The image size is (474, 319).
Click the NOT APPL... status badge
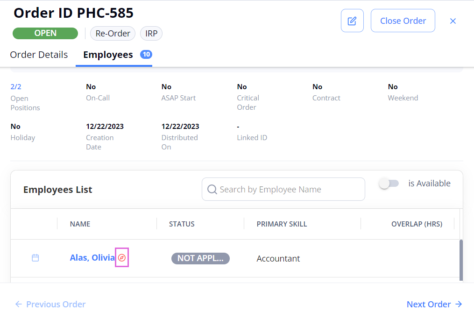click(x=200, y=258)
